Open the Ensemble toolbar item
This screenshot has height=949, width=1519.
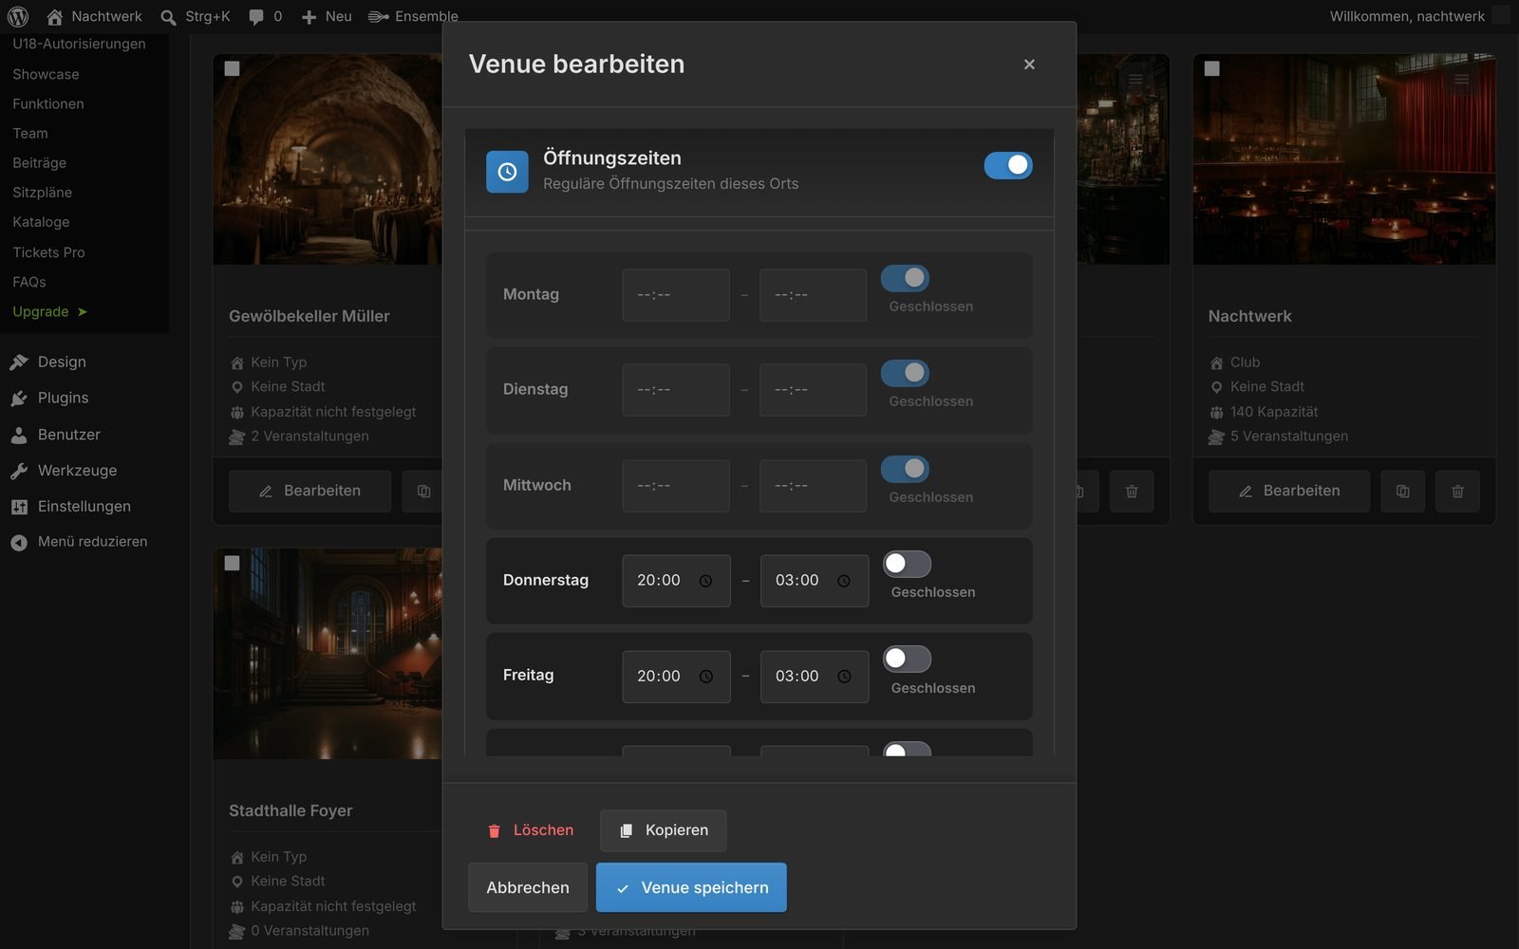click(413, 16)
